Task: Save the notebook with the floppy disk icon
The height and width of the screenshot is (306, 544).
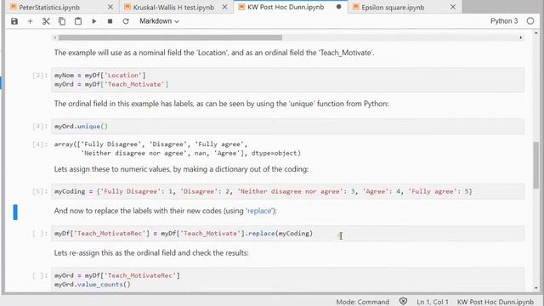Action: tap(14, 21)
